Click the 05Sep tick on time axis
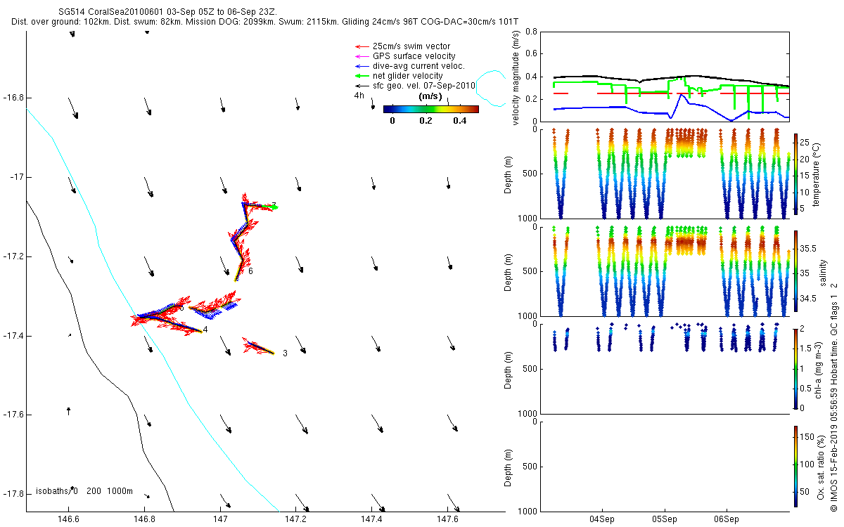844x527 pixels. pyautogui.click(x=664, y=520)
